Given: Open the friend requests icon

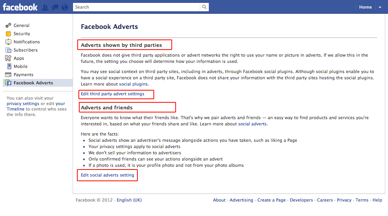Looking at the screenshot, I should click(45, 7).
